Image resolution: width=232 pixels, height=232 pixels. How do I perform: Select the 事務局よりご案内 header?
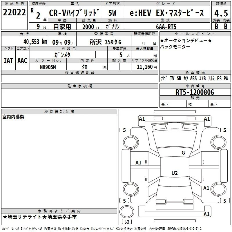pos(59,211)
